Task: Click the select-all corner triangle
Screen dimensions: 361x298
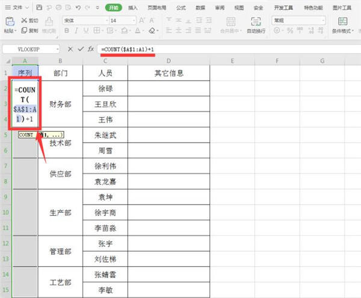Action: pos(8,61)
